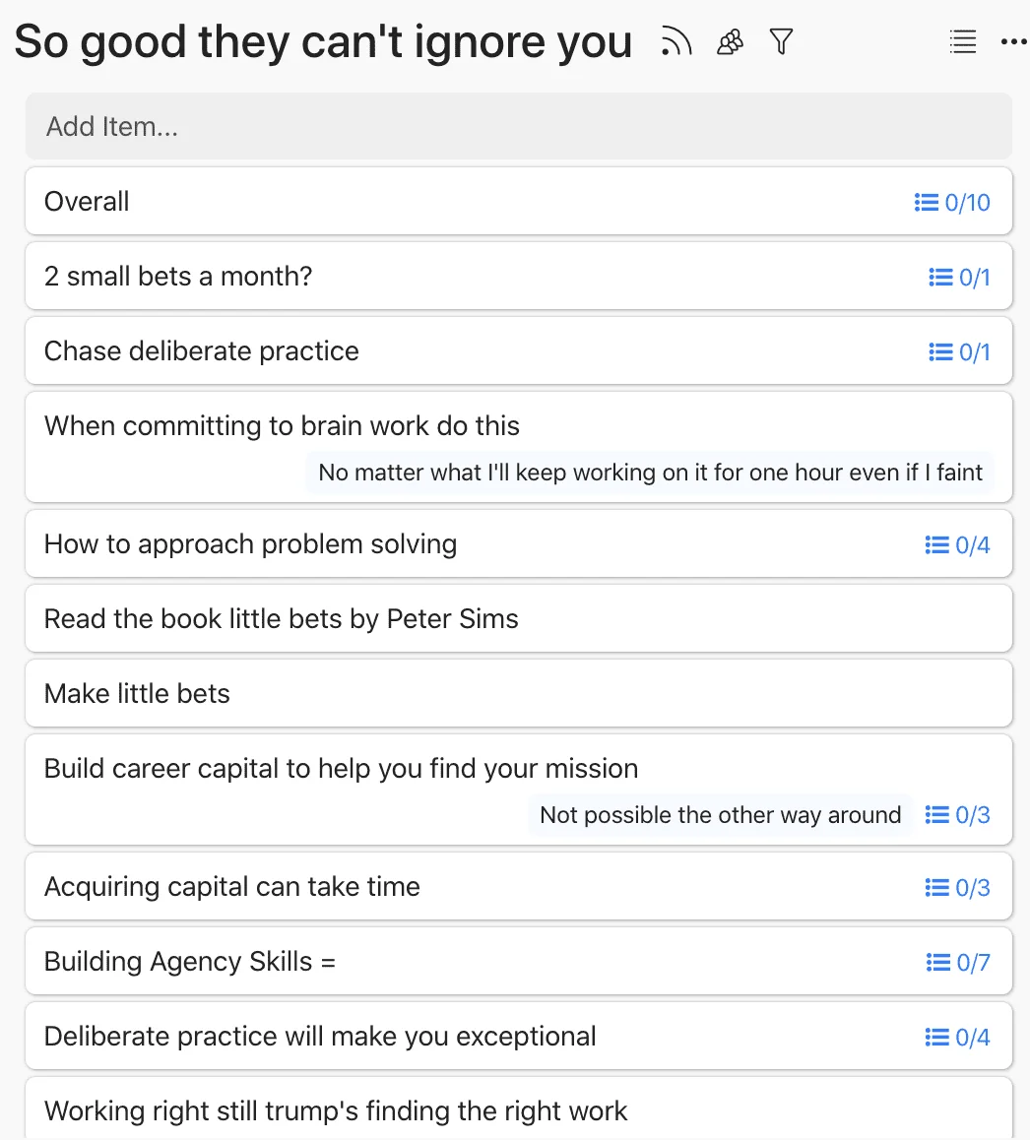This screenshot has width=1030, height=1140.
Task: Click the Overall 0/10 subtask icon
Action: (952, 202)
